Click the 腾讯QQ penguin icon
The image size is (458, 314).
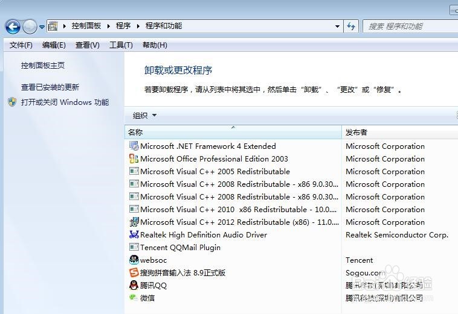134,285
